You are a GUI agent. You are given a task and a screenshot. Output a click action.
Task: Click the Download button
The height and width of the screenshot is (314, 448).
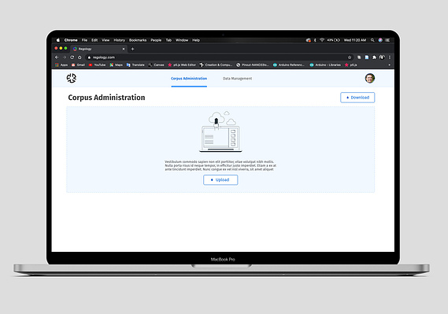click(357, 98)
